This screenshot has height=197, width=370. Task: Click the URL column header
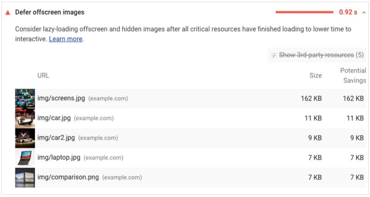[43, 76]
